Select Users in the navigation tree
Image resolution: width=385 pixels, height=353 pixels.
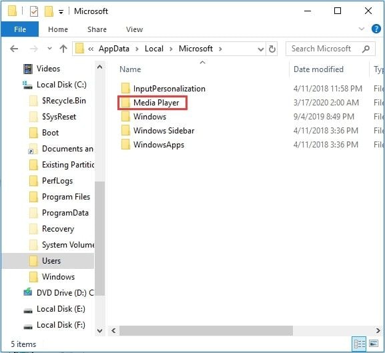click(51, 261)
